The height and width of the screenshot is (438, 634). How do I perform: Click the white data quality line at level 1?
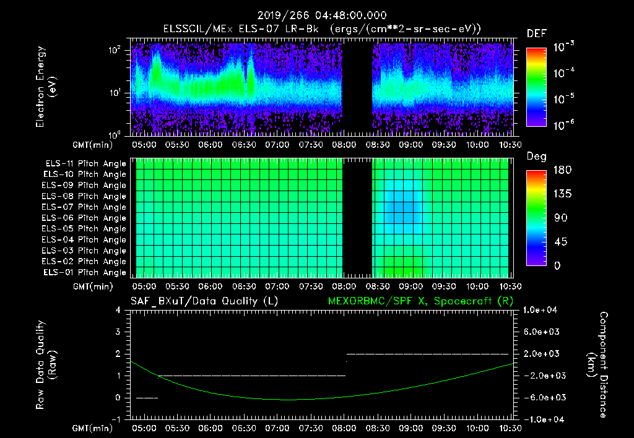click(251, 376)
